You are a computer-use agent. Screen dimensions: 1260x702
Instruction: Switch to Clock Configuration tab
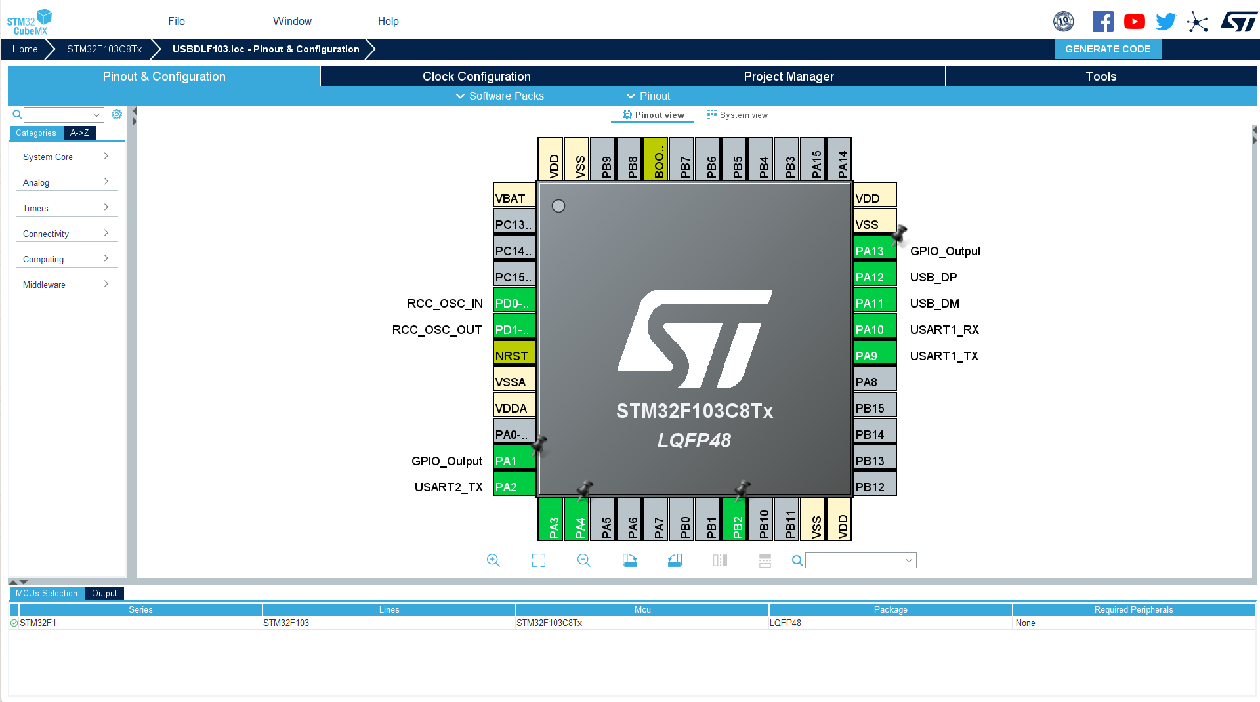476,76
